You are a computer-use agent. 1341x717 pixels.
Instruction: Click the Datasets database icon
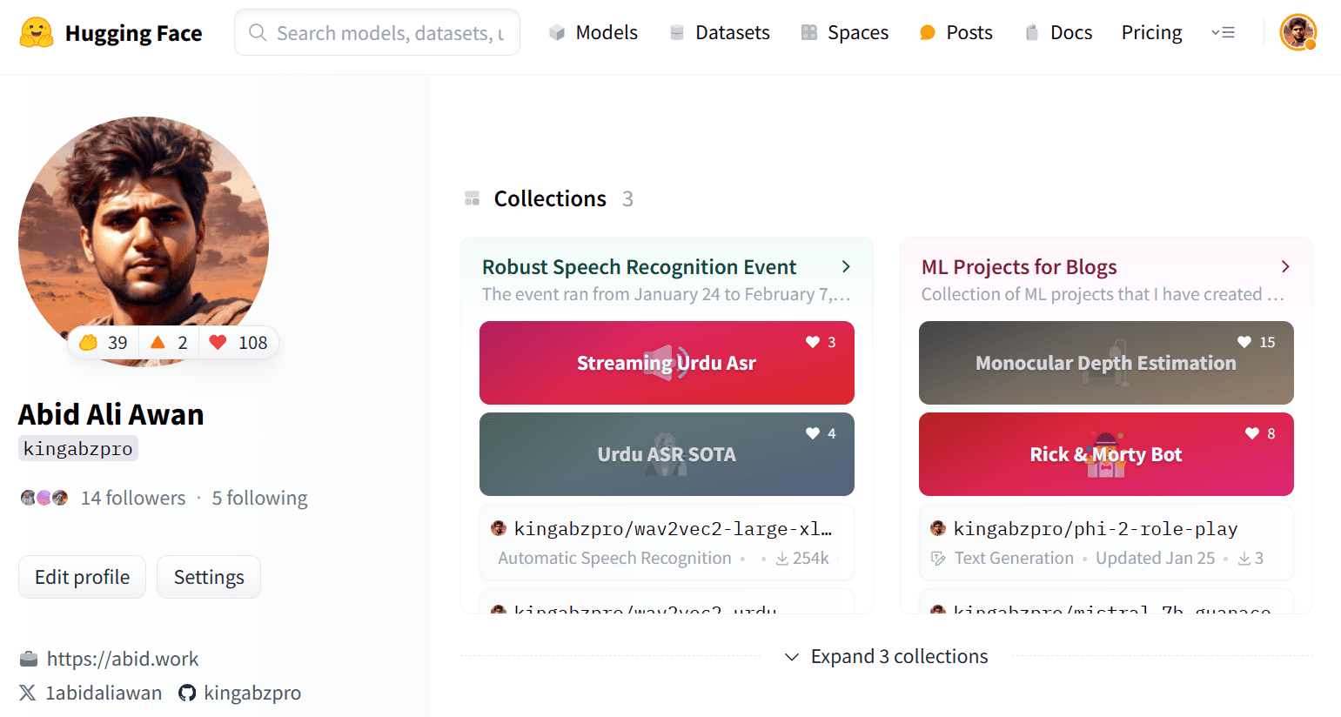pyautogui.click(x=677, y=33)
